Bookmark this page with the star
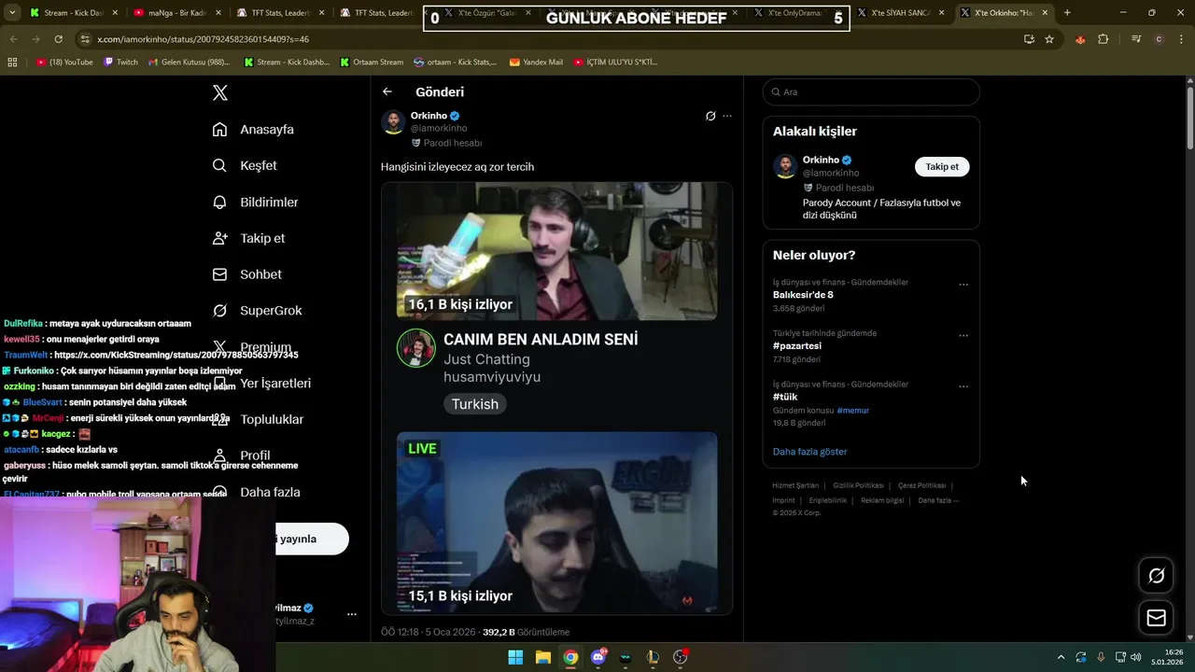 point(1049,39)
